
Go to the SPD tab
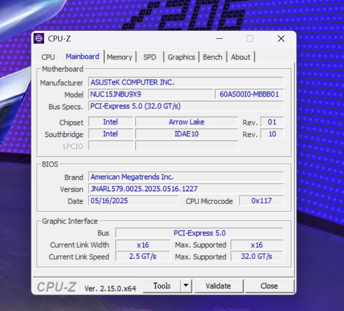(150, 57)
